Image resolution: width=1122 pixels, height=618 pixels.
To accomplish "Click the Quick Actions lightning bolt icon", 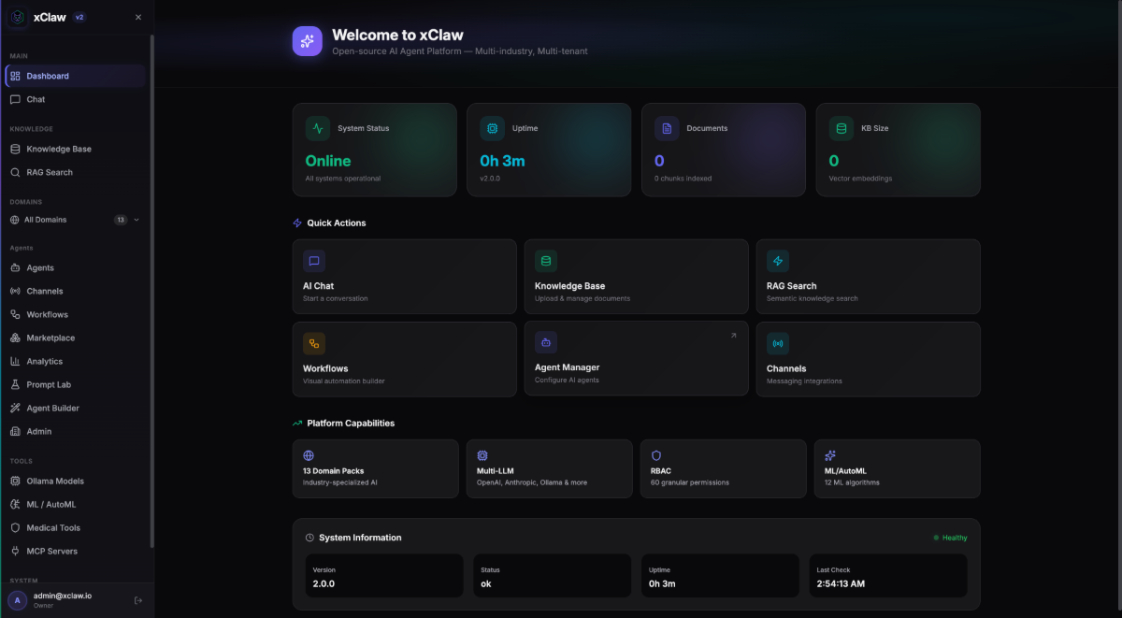I will coord(297,223).
